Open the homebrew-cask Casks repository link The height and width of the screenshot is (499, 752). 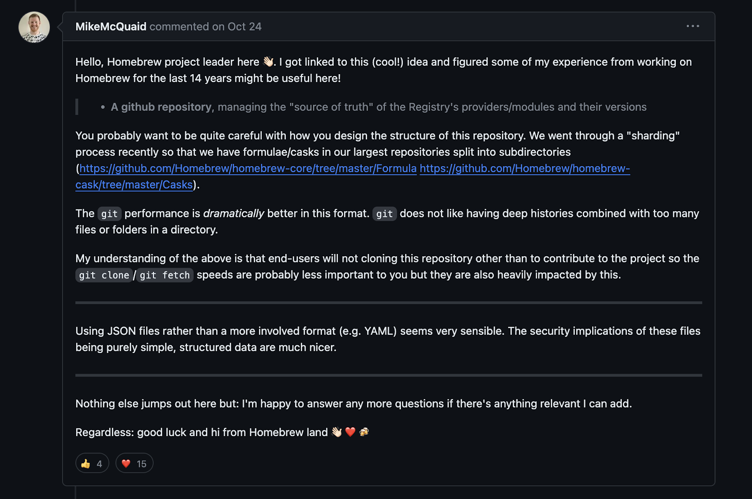[x=352, y=177]
